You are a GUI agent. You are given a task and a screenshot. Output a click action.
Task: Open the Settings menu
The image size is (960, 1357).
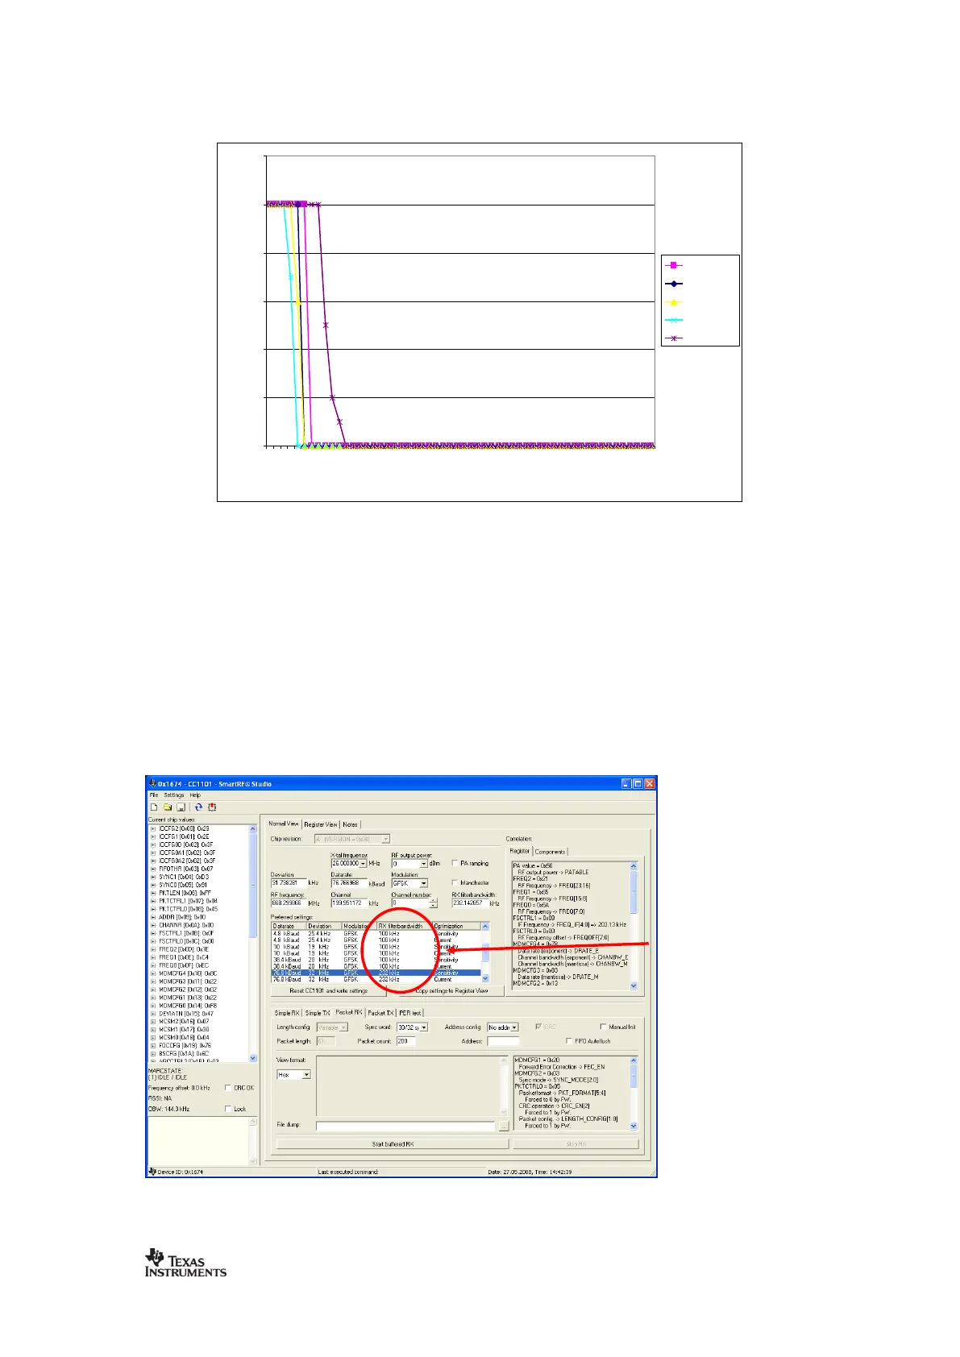tap(173, 795)
